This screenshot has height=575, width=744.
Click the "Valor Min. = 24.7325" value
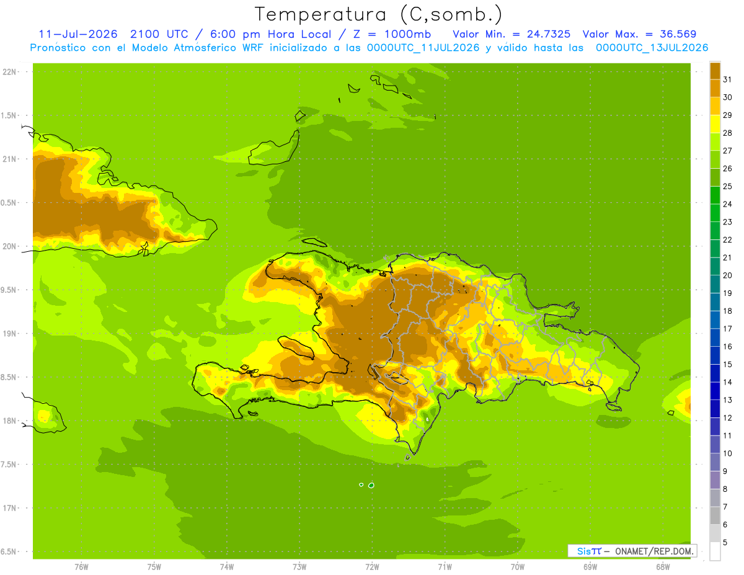(512, 34)
